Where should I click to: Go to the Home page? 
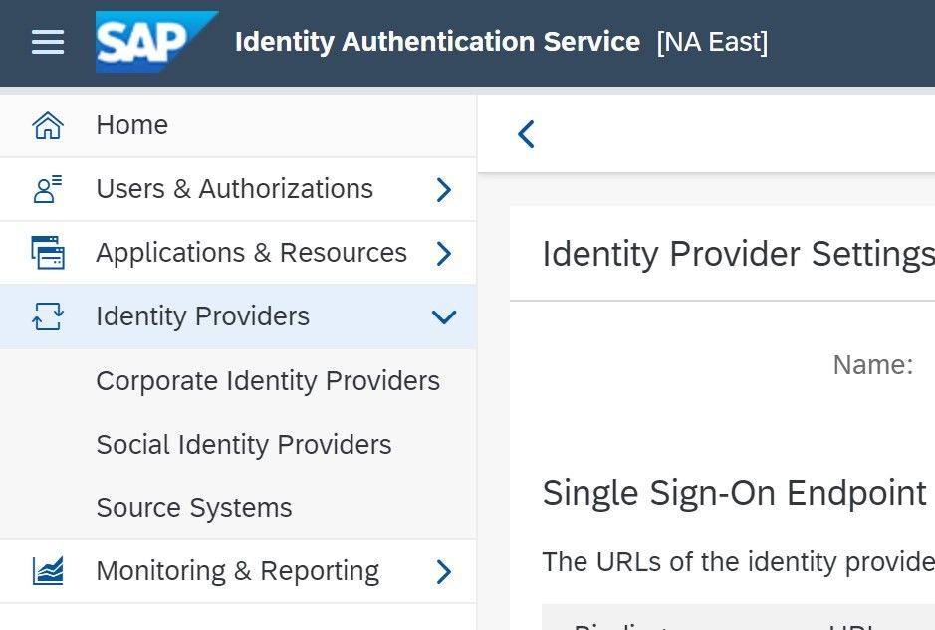[x=132, y=125]
